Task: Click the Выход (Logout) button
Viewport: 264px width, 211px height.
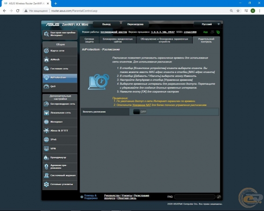Action: tap(106, 24)
